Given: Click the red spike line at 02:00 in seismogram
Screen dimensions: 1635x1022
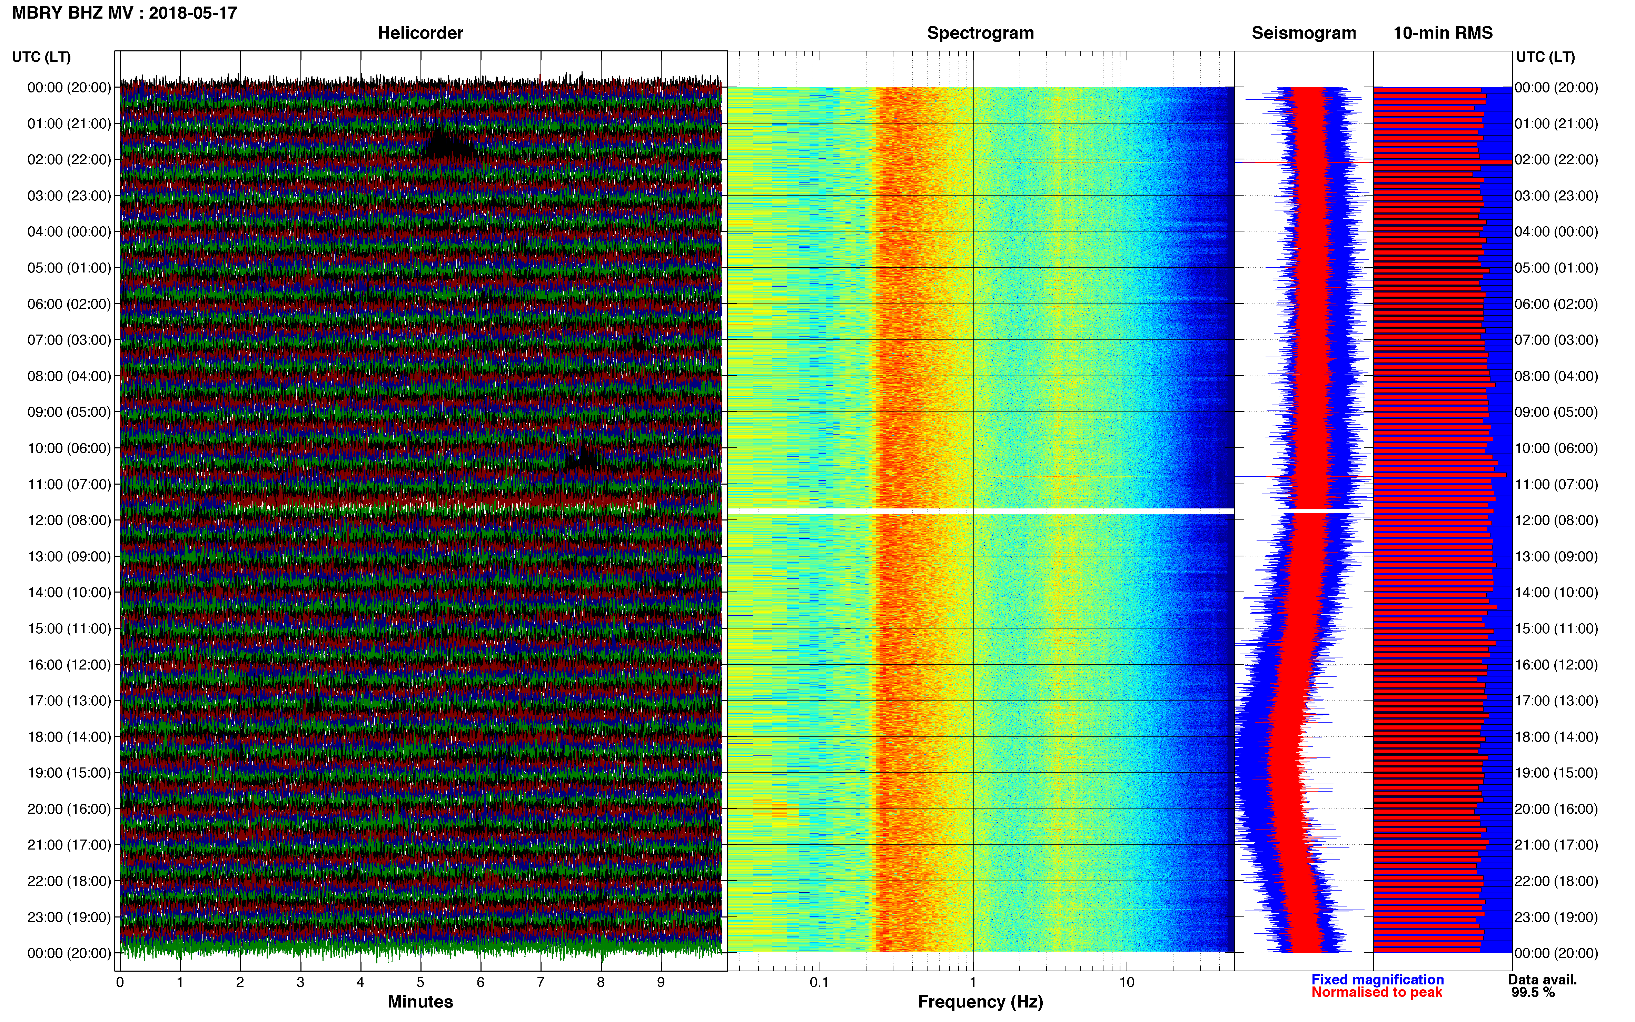Looking at the screenshot, I should pos(1304,162).
